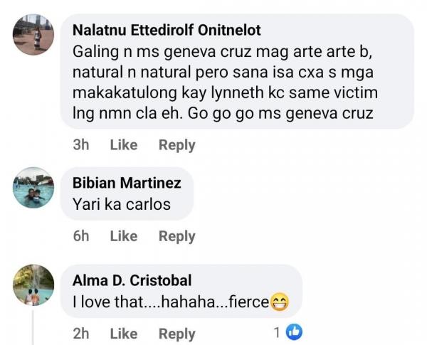Reply to the "I love that" comment
Image resolution: width=427 pixels, height=345 pixels.
click(176, 333)
